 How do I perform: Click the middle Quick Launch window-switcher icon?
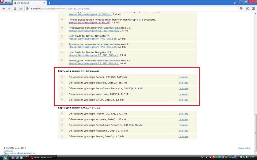pyautogui.click(x=17, y=157)
